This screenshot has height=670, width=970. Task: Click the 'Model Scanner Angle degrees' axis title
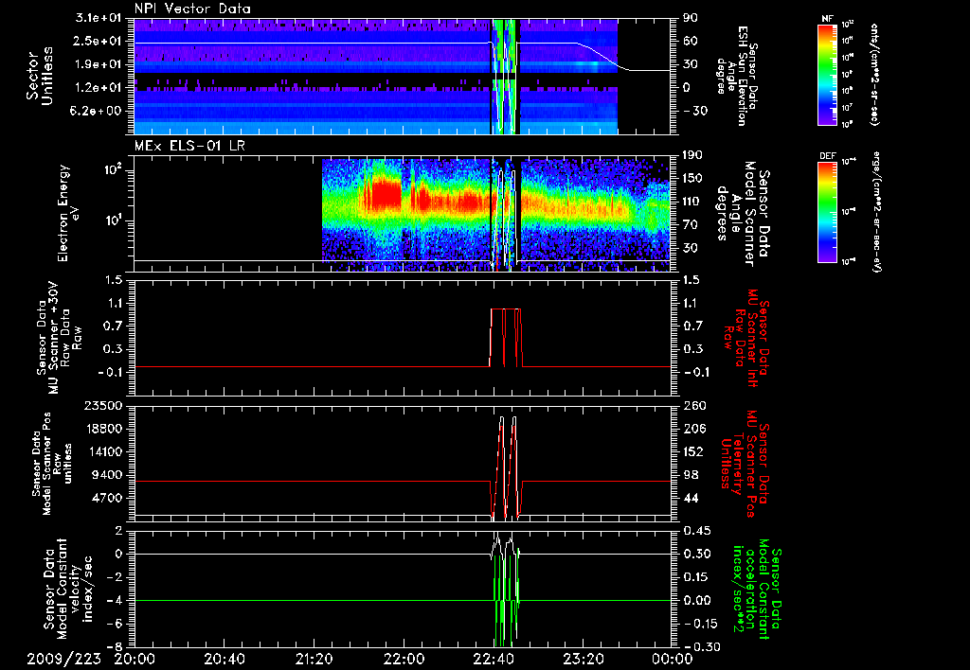(745, 214)
